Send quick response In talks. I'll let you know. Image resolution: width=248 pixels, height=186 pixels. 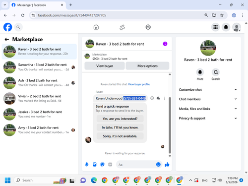coord(120,127)
